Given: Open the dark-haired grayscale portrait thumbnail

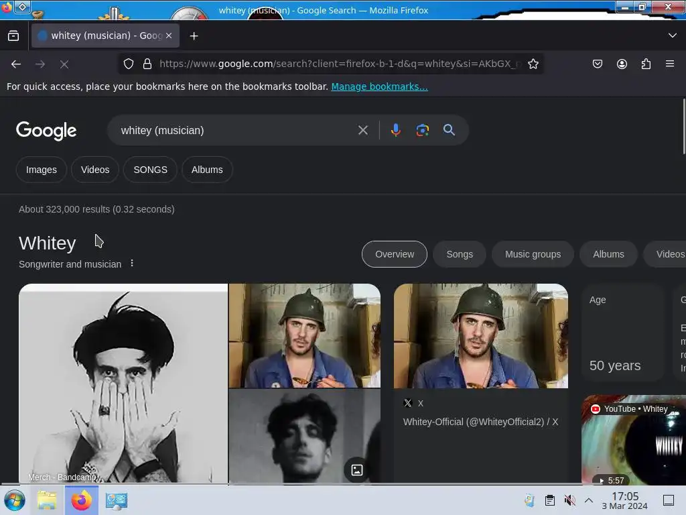Looking at the screenshot, I should pyautogui.click(x=305, y=436).
